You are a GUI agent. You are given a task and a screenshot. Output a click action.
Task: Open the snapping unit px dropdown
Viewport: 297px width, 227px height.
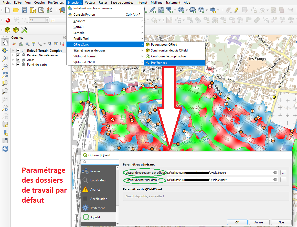(x=58, y=20)
